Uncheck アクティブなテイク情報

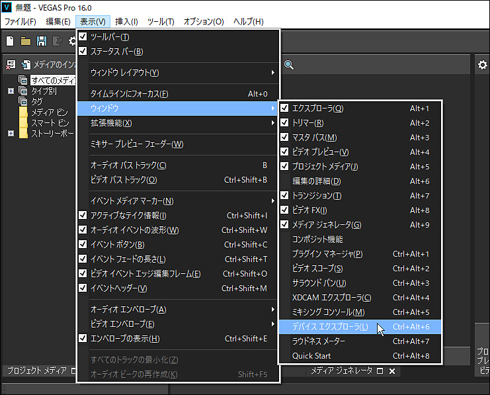pos(83,215)
